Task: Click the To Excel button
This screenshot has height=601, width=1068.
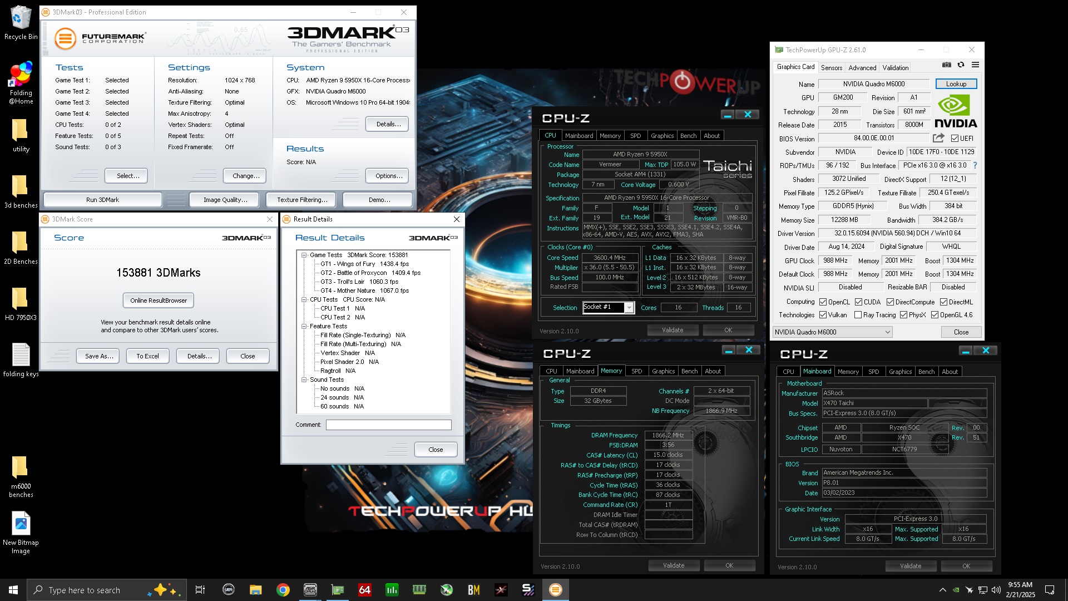Action: click(x=147, y=356)
